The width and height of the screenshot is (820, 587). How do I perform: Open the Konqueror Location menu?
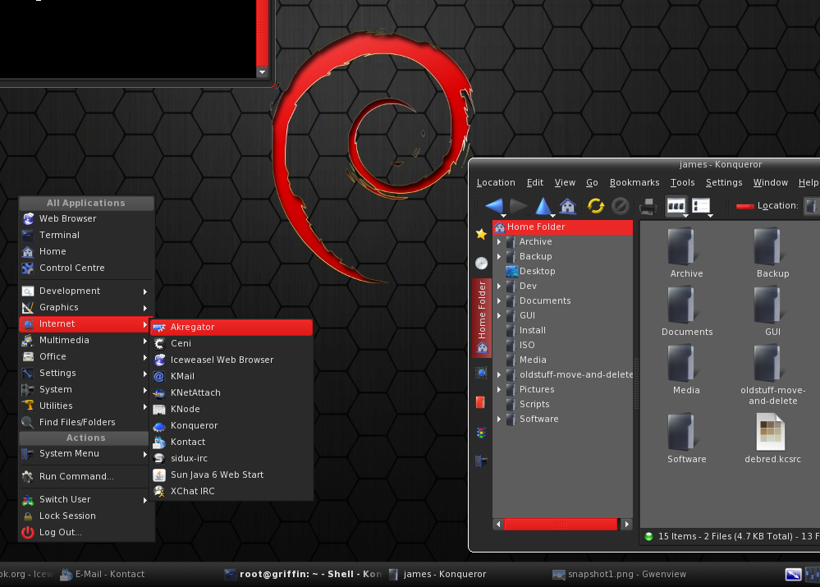[x=496, y=182]
